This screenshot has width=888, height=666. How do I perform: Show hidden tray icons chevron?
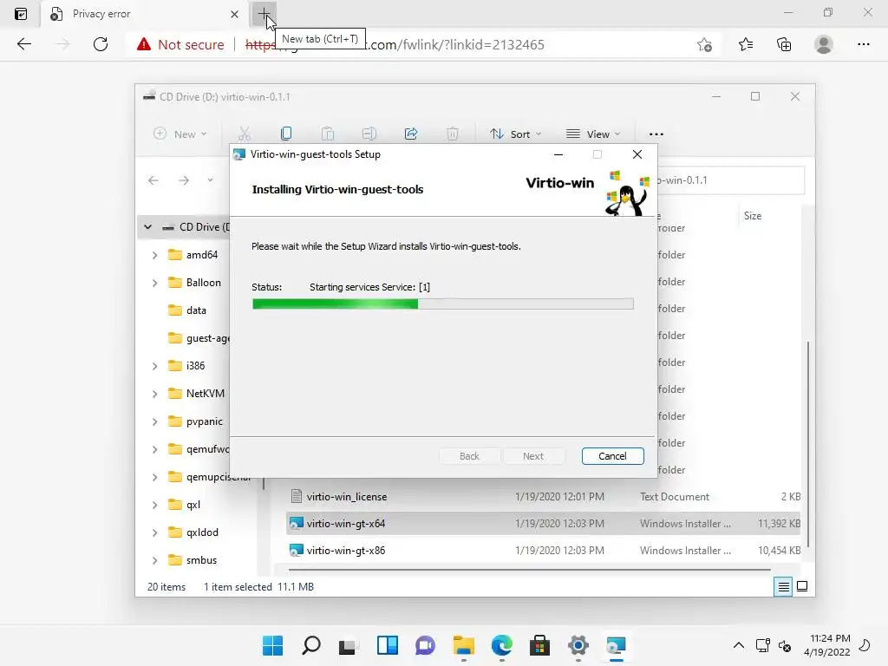coord(739,645)
